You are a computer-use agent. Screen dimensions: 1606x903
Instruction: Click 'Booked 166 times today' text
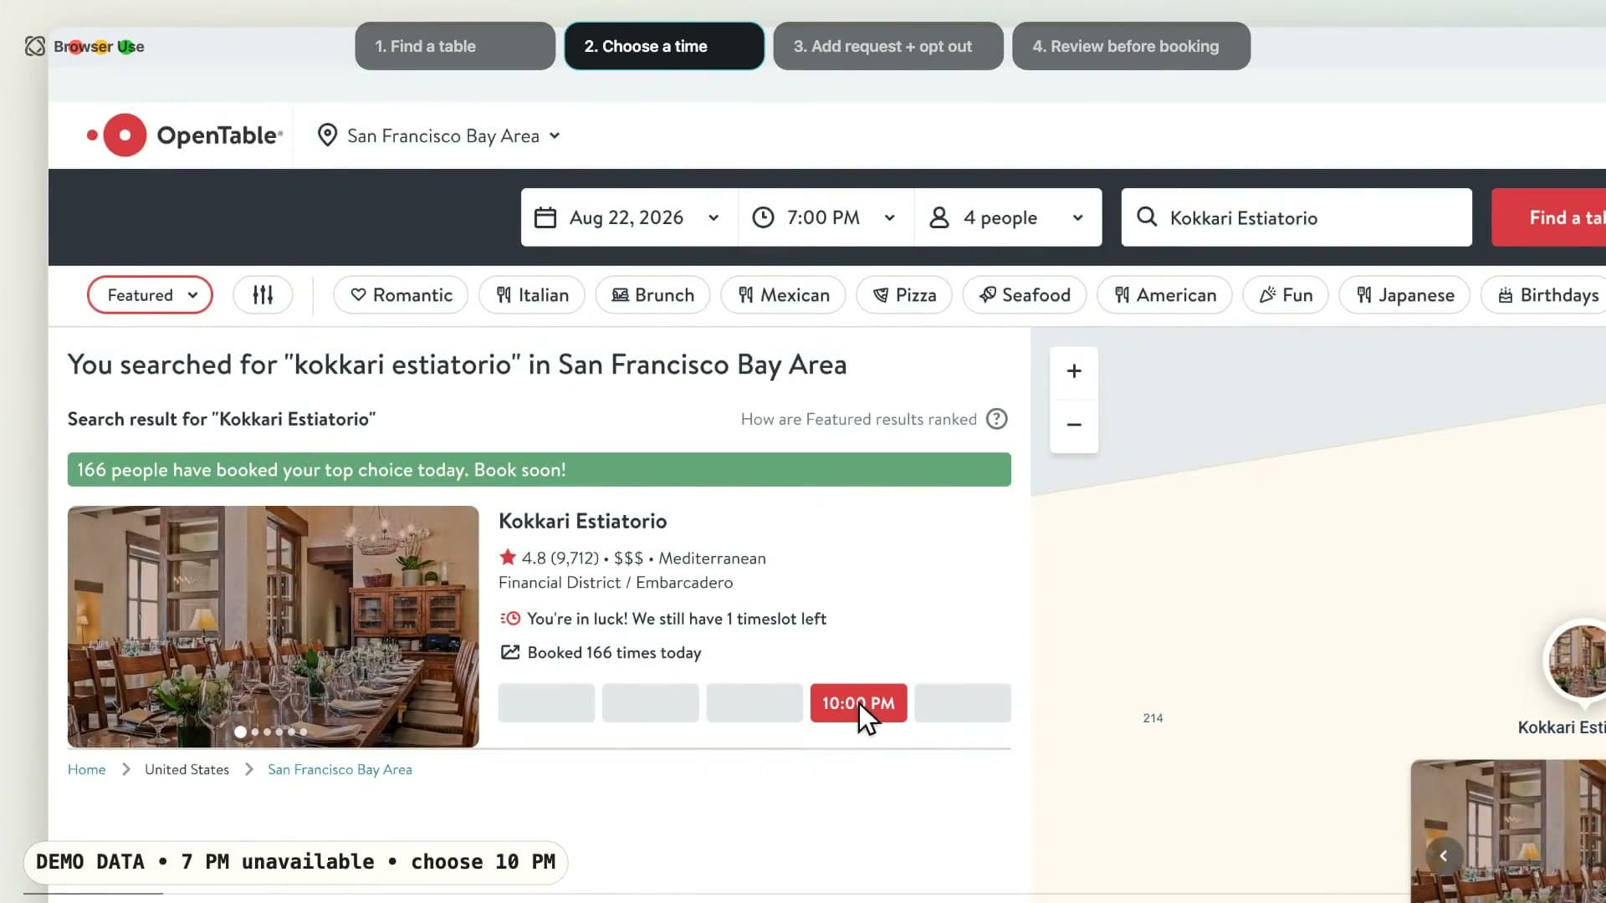pos(615,652)
